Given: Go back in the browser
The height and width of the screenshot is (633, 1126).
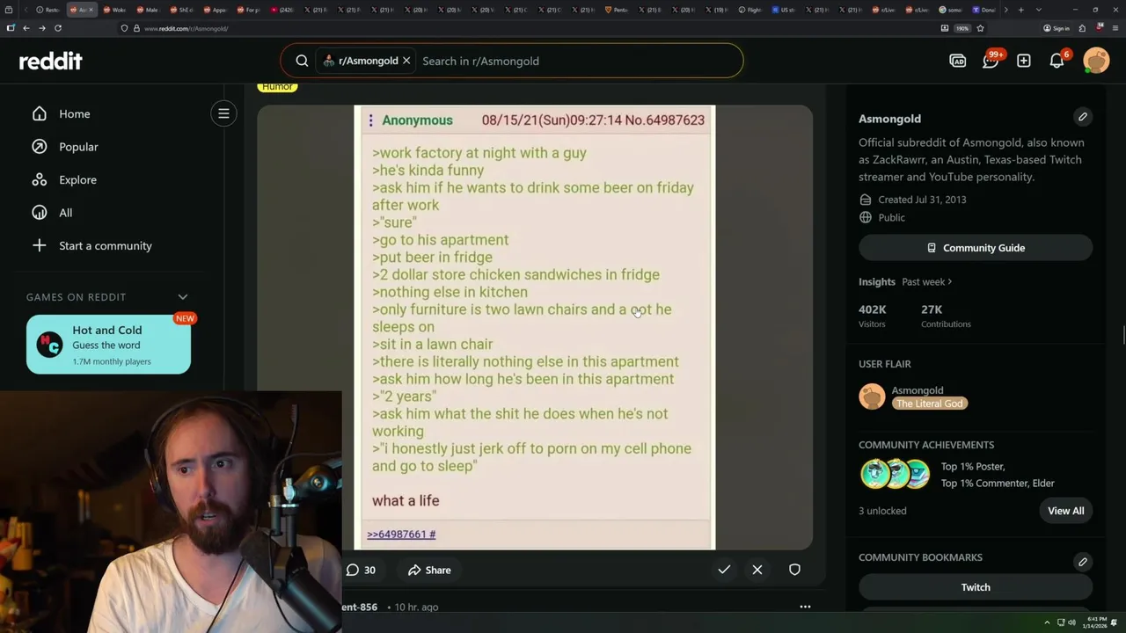Looking at the screenshot, I should 26,28.
